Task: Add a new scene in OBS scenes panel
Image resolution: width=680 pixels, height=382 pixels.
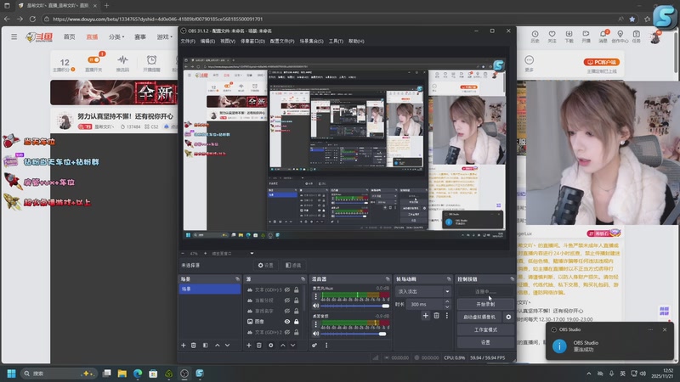Action: click(183, 345)
